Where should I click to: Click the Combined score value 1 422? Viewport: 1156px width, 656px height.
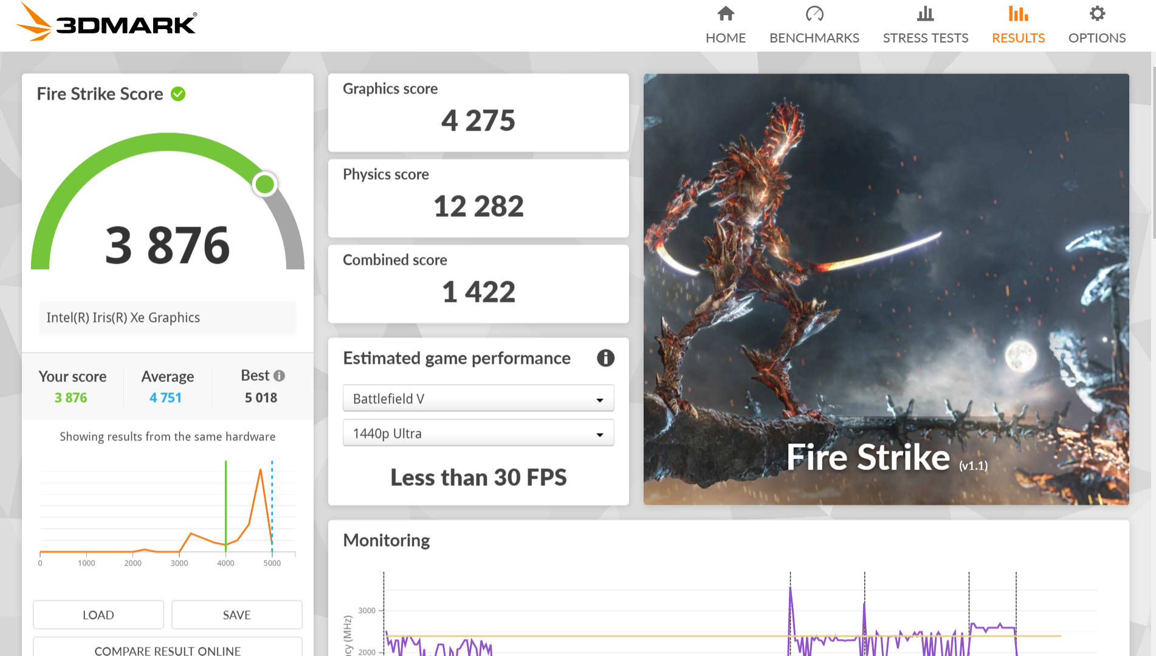[478, 292]
